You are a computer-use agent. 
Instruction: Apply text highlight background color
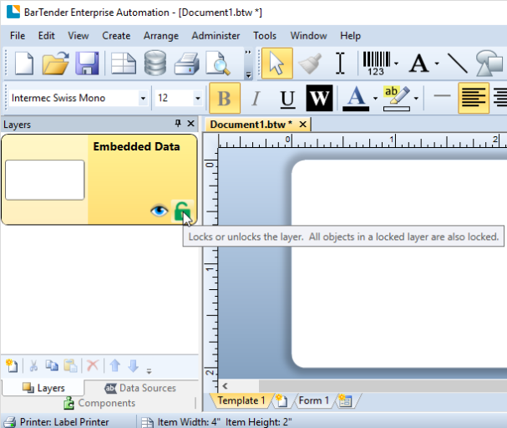pos(397,99)
